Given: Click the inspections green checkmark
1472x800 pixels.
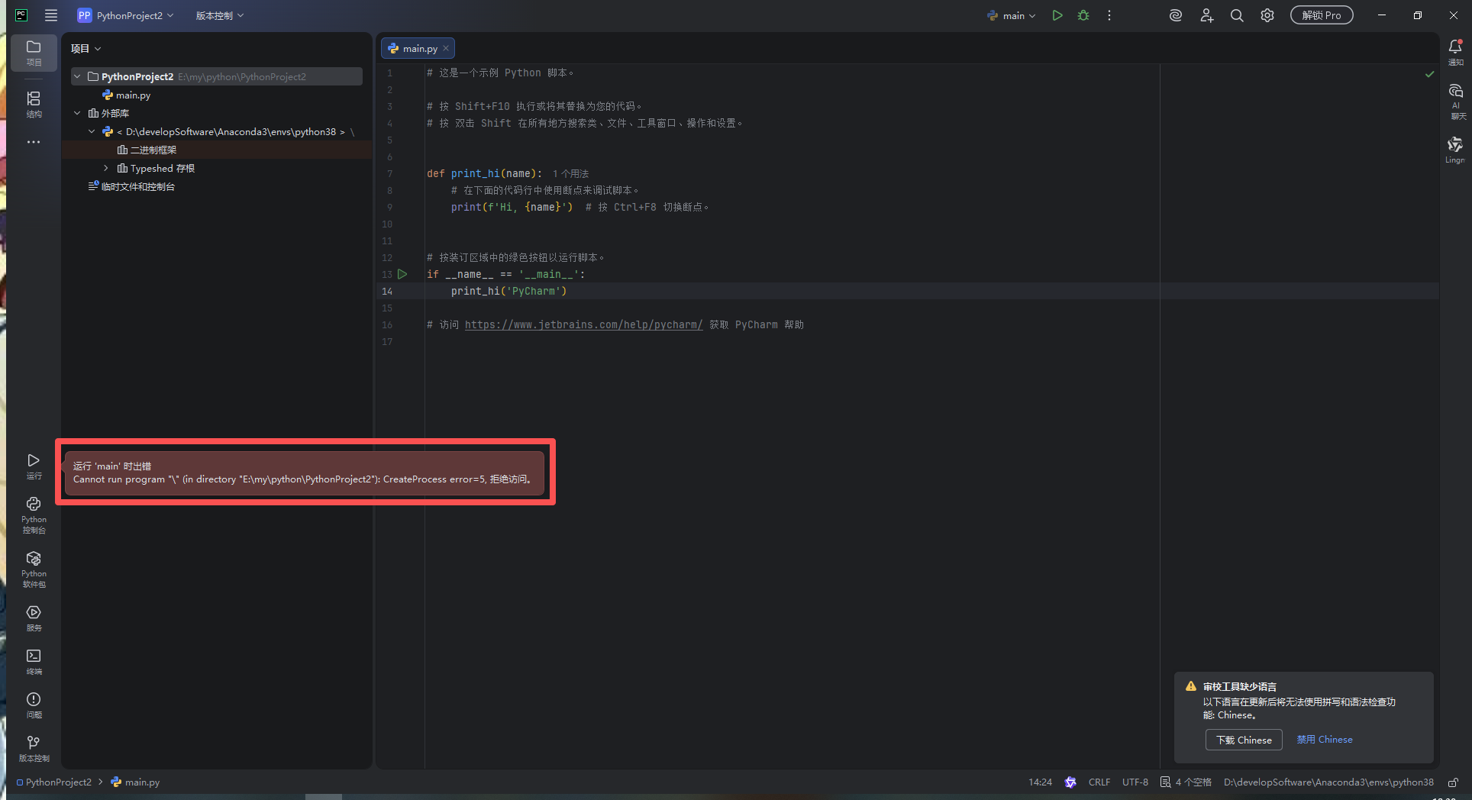Looking at the screenshot, I should 1429,74.
